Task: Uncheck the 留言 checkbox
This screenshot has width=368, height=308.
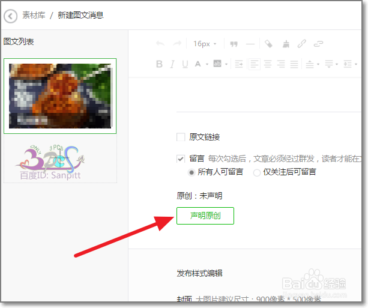Action: (181, 159)
